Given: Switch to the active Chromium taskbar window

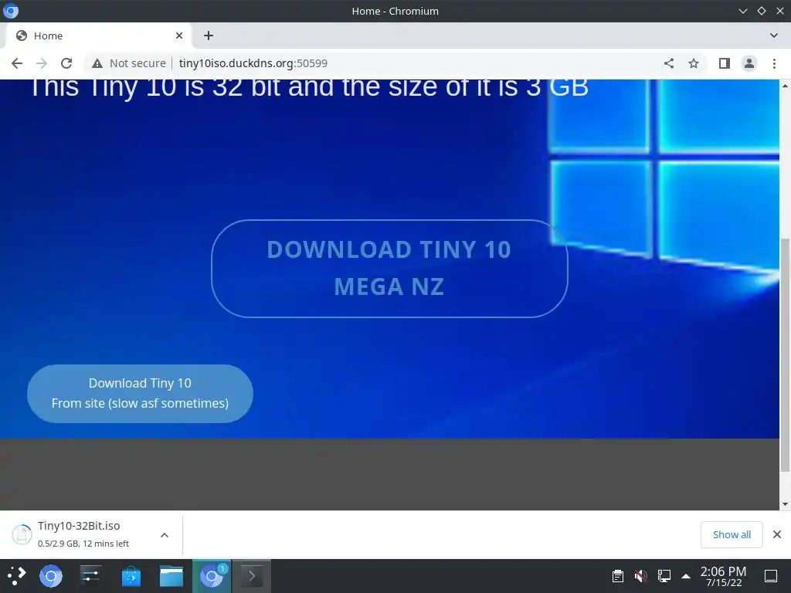Looking at the screenshot, I should click(212, 576).
